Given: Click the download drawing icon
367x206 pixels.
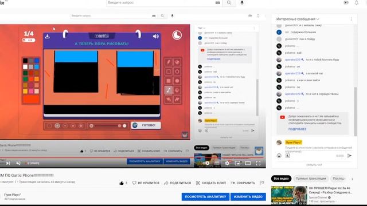Looking at the screenshot, I should coord(47,36).
